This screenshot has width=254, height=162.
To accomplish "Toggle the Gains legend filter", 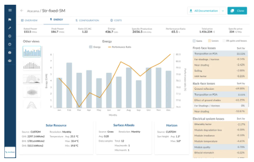I will pyautogui.click(x=197, y=41).
